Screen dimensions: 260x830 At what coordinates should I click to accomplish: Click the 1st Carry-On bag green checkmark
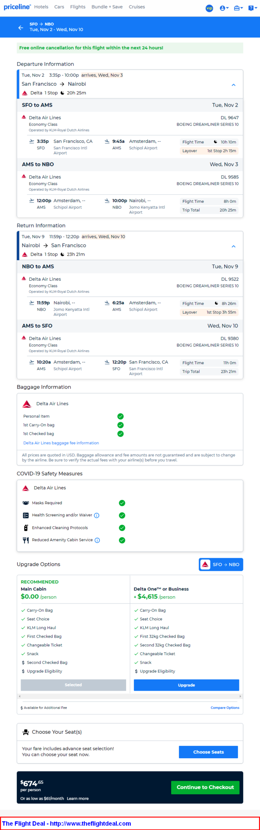[x=121, y=425]
